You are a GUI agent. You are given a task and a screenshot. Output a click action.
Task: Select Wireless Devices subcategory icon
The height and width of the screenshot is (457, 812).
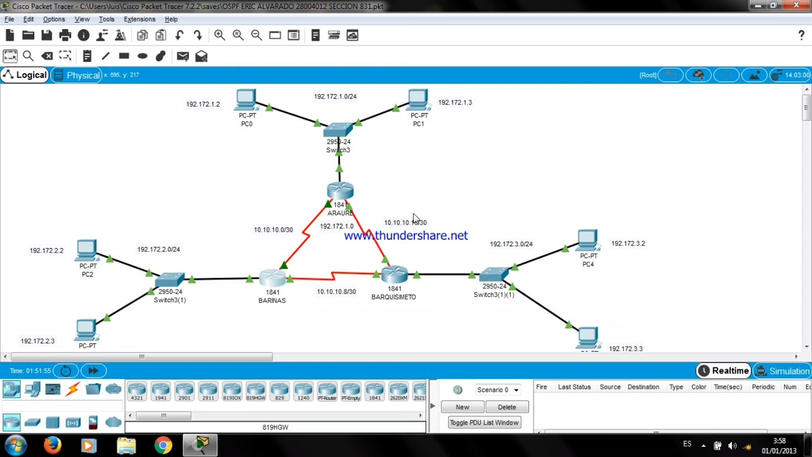(x=73, y=422)
